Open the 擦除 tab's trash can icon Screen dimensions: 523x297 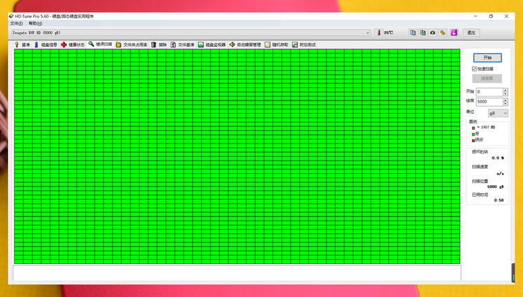(154, 45)
